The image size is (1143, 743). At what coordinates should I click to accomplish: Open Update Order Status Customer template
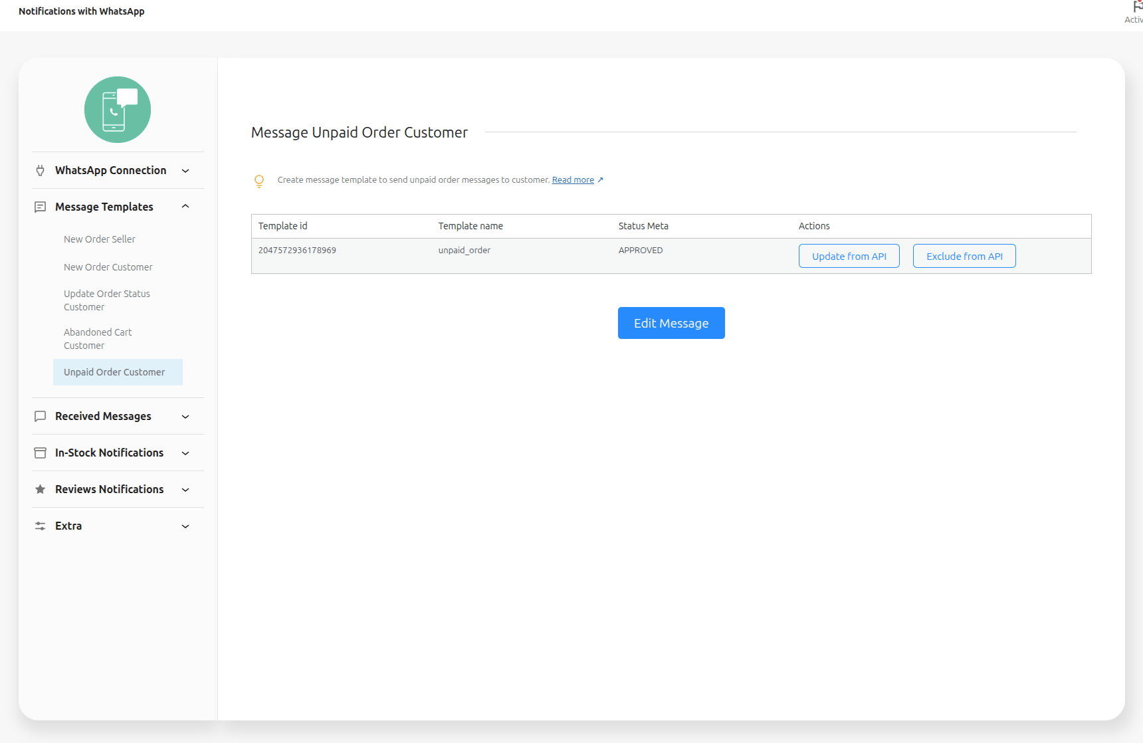click(x=106, y=300)
